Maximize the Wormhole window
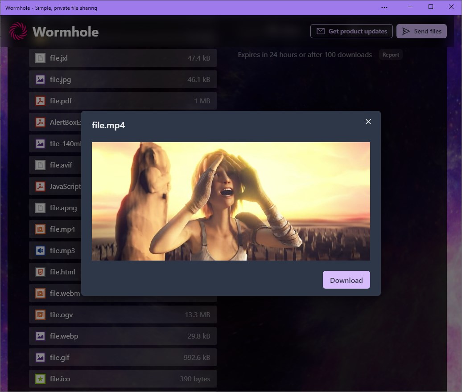This screenshot has width=462, height=392. (430, 7)
